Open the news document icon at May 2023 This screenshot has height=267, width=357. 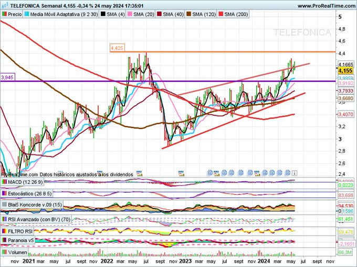[x=210, y=173]
